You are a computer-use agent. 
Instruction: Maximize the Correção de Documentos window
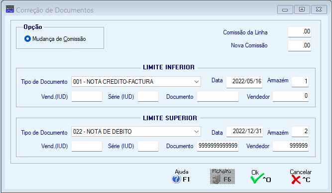(302, 9)
